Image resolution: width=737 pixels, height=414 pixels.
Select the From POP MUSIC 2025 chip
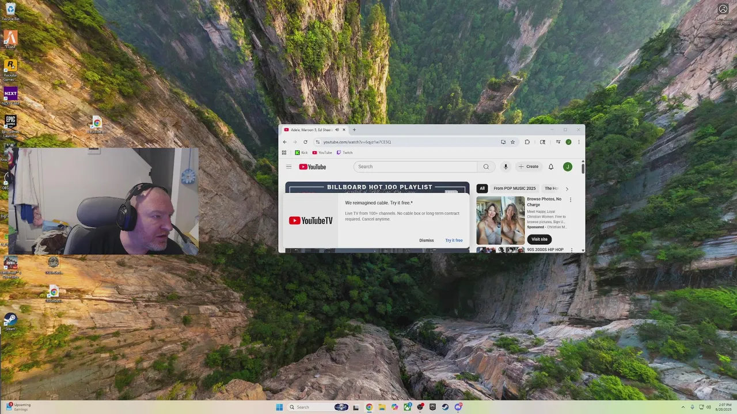(514, 189)
